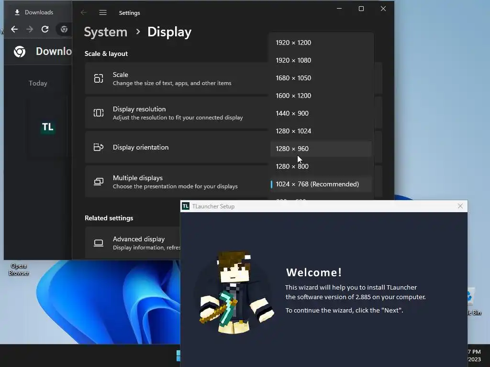Click the Scale & layout heading
Viewport: 490px width, 367px height.
coord(106,54)
